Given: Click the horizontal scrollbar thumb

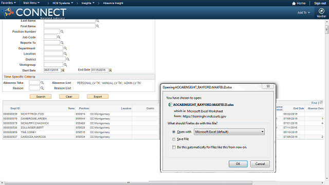Looking at the screenshot, I should (129, 183).
